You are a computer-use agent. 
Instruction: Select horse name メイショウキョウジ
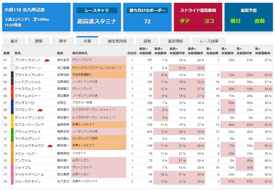(29, 146)
